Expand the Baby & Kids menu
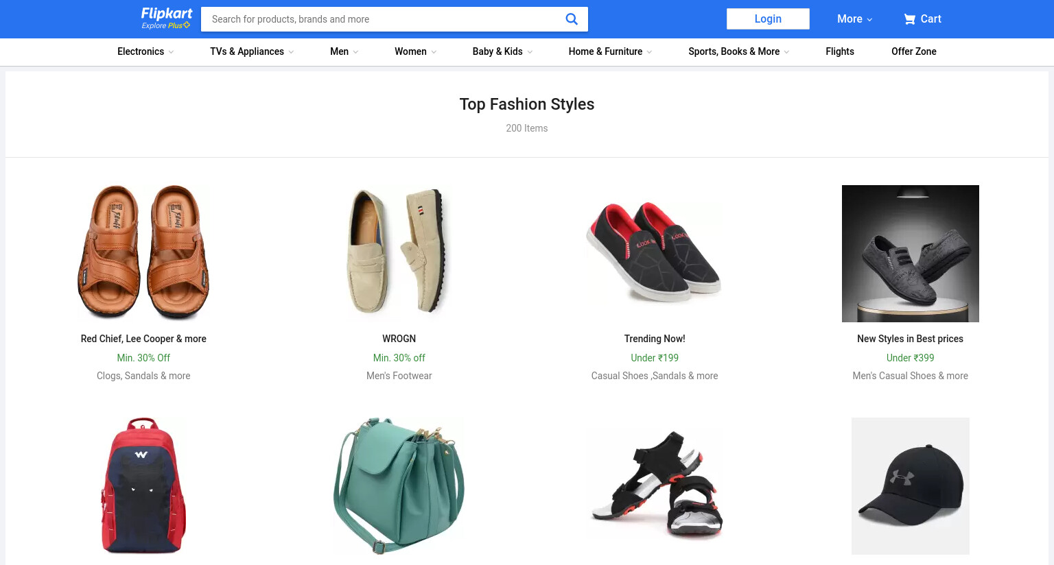Screen dimensions: 1054x565 click(502, 51)
